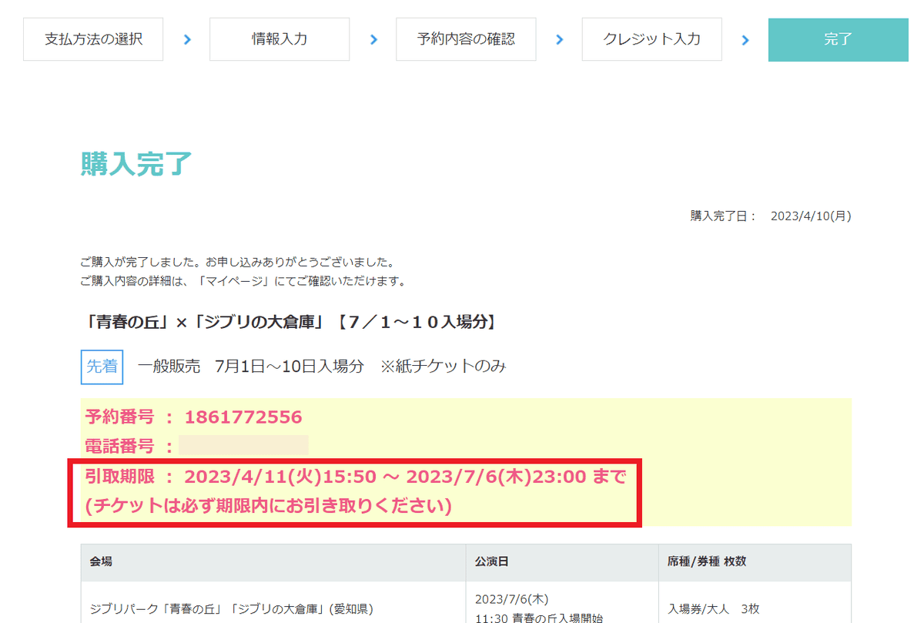
Task: Select the chevron before クレジット入力
Action: pyautogui.click(x=559, y=39)
